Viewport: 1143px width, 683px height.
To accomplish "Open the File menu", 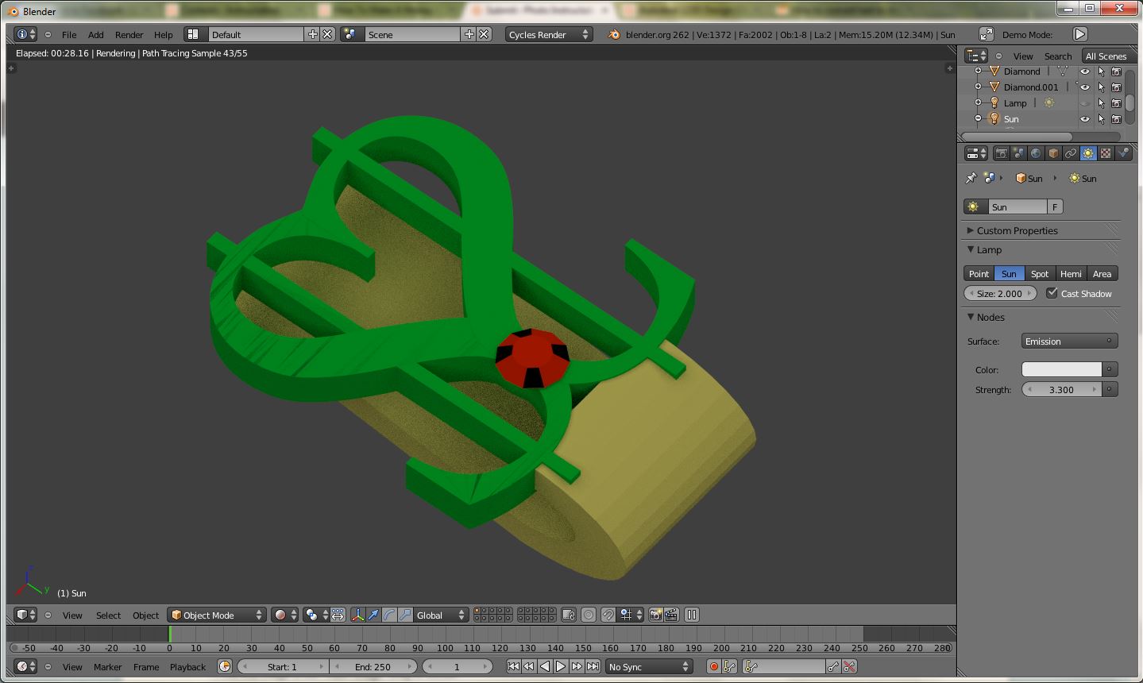I will [69, 34].
